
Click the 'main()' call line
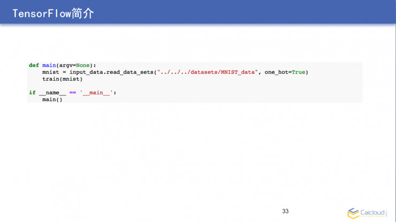click(52, 100)
